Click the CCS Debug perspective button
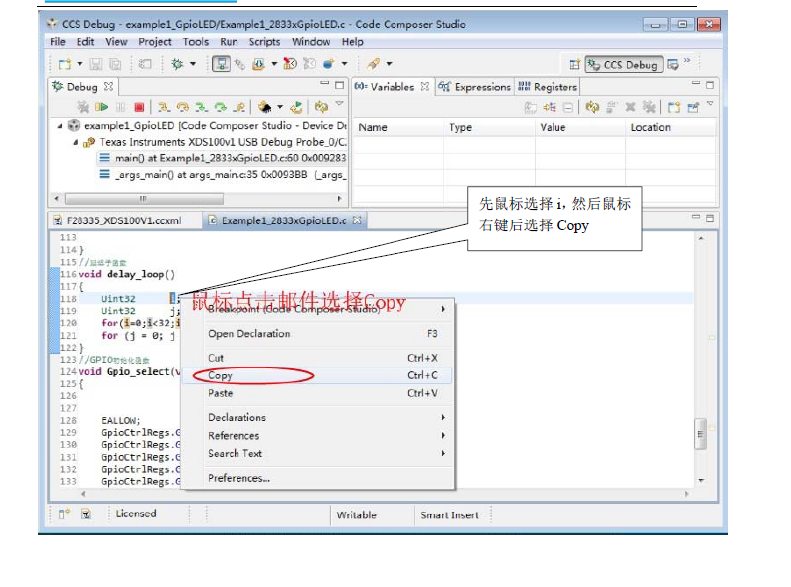Screen dimensions: 791x587 pos(624,64)
